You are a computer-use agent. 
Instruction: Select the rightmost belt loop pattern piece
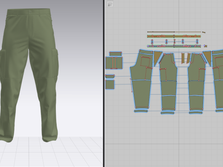point(197,41)
